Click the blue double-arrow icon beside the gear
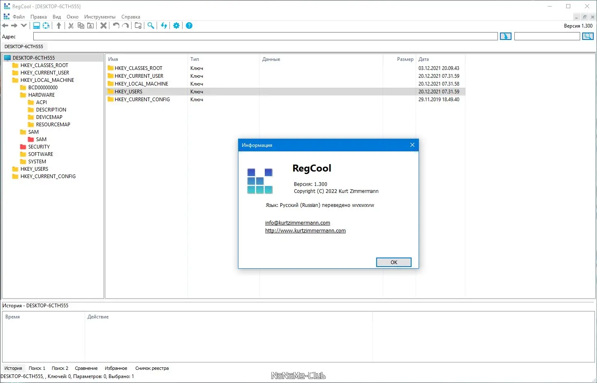Viewport: 597px width, 383px height. coord(164,26)
